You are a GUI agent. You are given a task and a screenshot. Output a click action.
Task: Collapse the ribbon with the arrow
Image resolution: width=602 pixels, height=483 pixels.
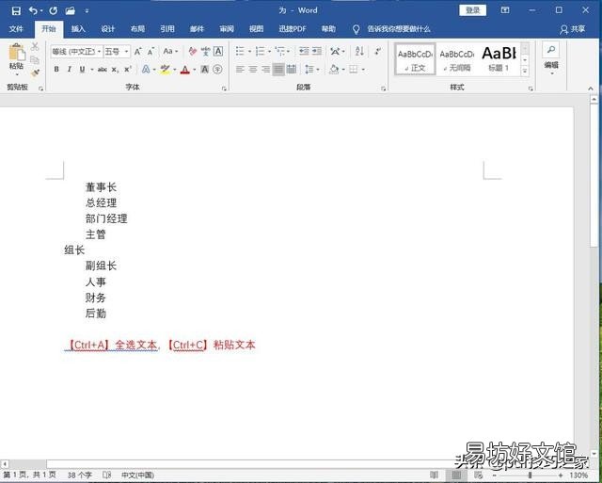tap(591, 89)
